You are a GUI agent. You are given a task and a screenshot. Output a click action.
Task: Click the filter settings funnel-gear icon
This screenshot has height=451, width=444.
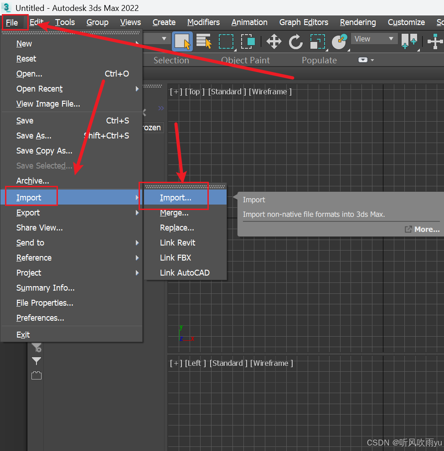pyautogui.click(x=36, y=348)
